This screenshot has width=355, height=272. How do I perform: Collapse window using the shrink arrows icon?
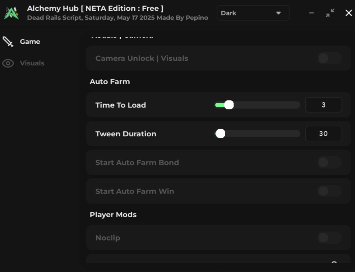[x=330, y=13]
